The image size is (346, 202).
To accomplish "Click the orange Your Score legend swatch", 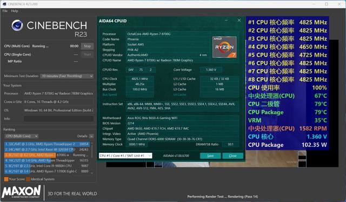I will (x=6, y=179).
